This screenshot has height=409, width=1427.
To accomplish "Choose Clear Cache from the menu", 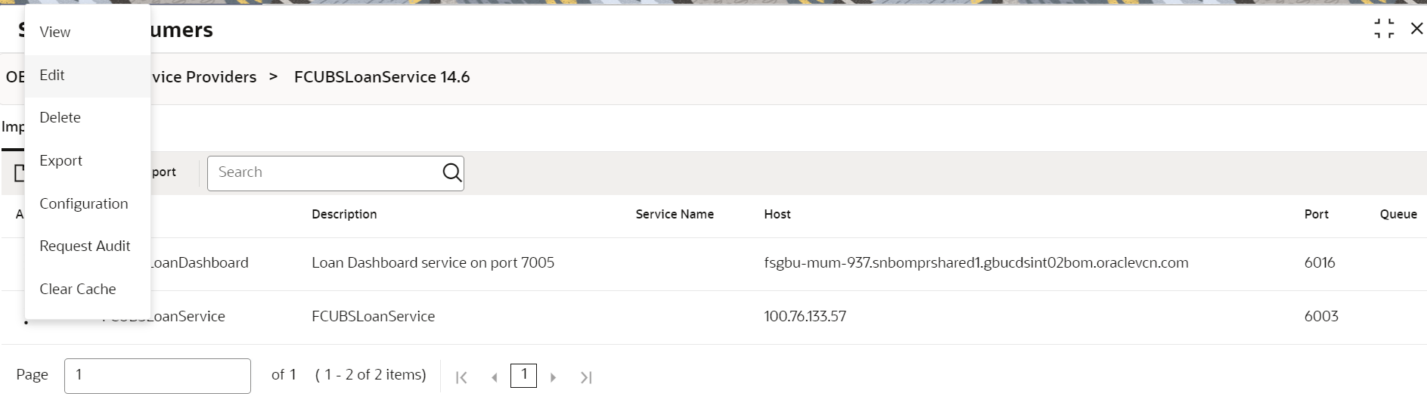I will coord(77,290).
